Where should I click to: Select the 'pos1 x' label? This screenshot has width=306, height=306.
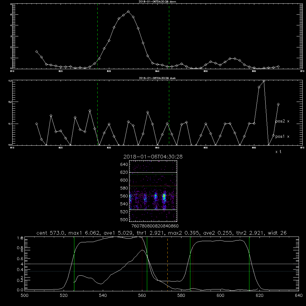pos(282,136)
